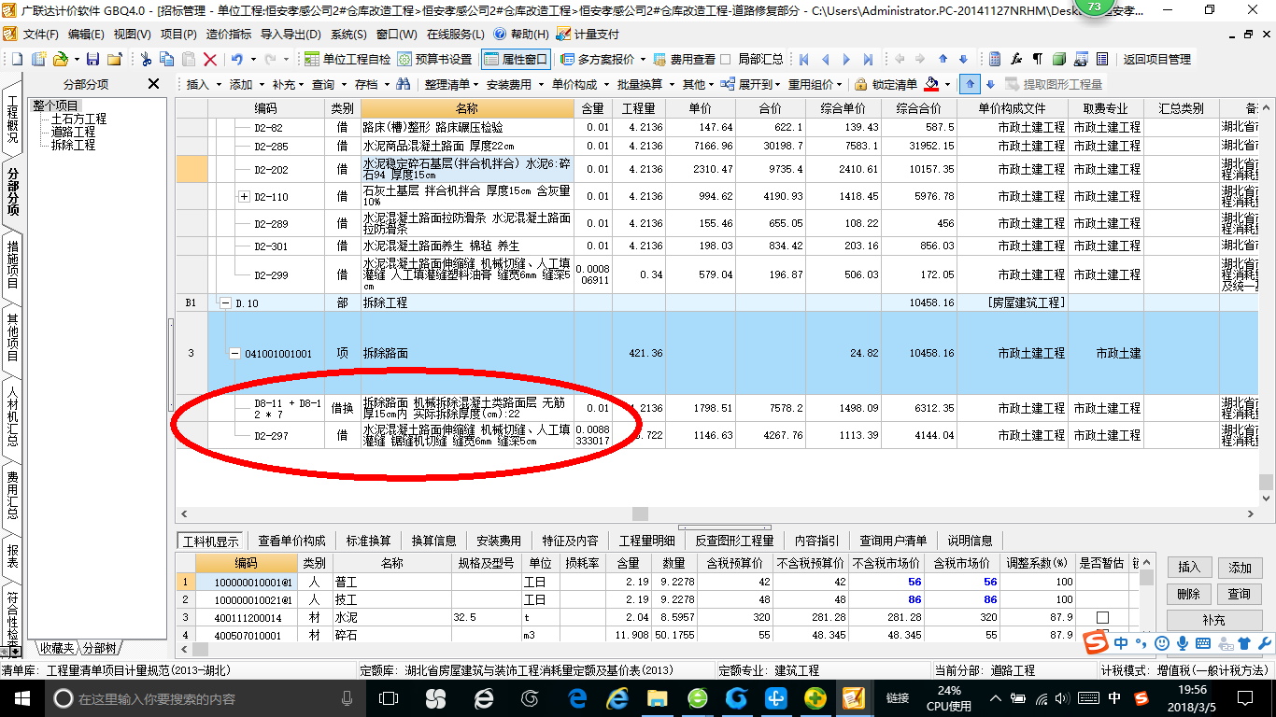Open Task View on the taskbar
1276x717 pixels.
point(389,698)
